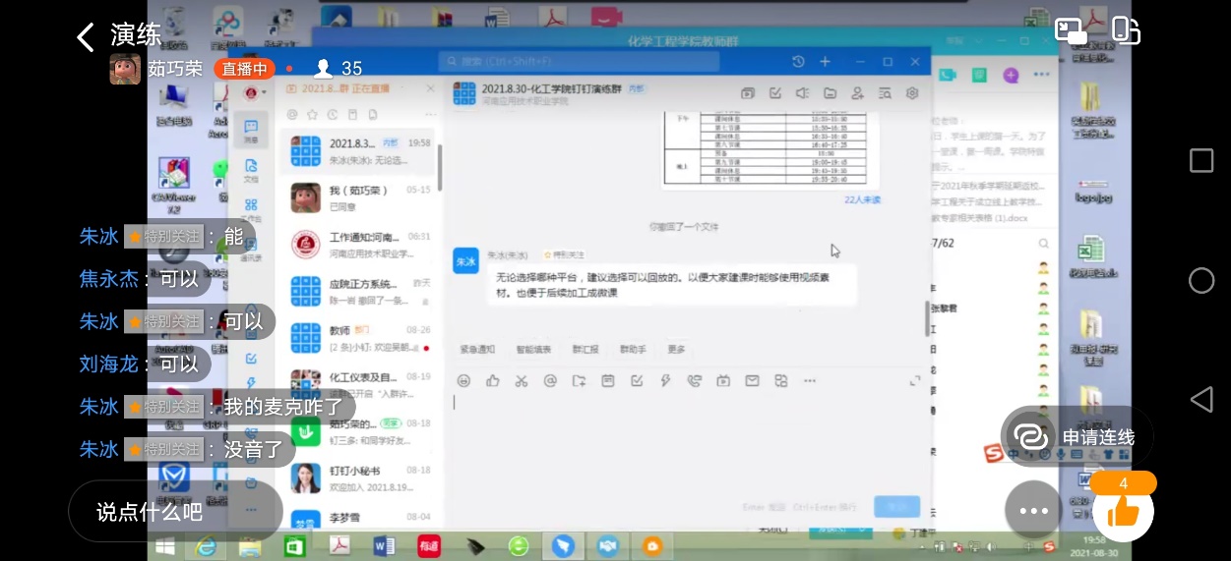The width and height of the screenshot is (1231, 561).
Task: Tap the 申请连线 button
Action: 1077,437
